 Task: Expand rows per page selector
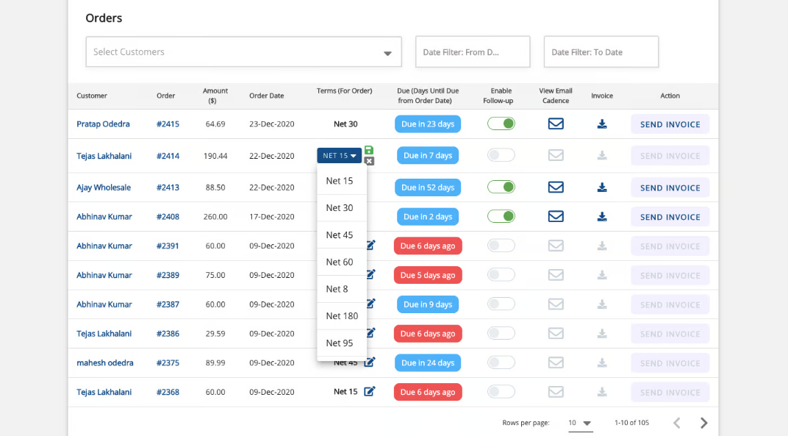pos(580,423)
